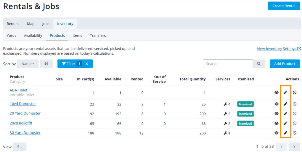Open the 20yd Rolloffff product link
This screenshot has height=152, width=302.
point(21,123)
